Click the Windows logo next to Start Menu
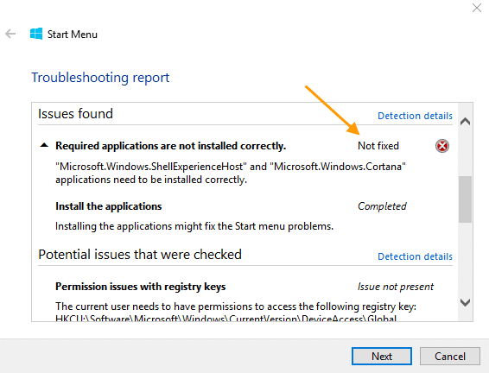Image resolution: width=489 pixels, height=373 pixels. click(36, 34)
